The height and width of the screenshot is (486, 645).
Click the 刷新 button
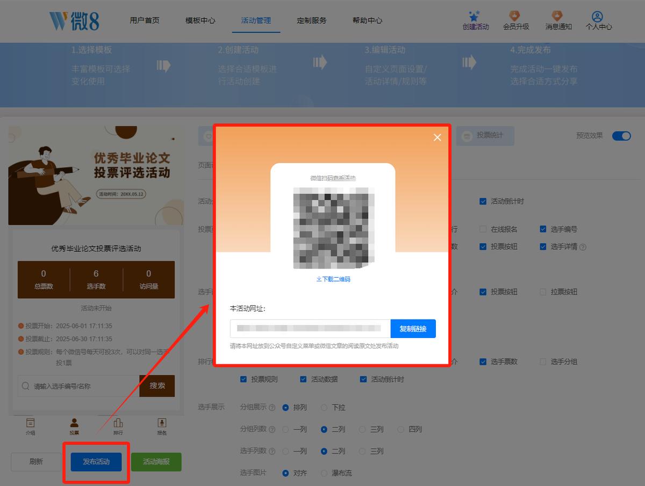(x=36, y=462)
